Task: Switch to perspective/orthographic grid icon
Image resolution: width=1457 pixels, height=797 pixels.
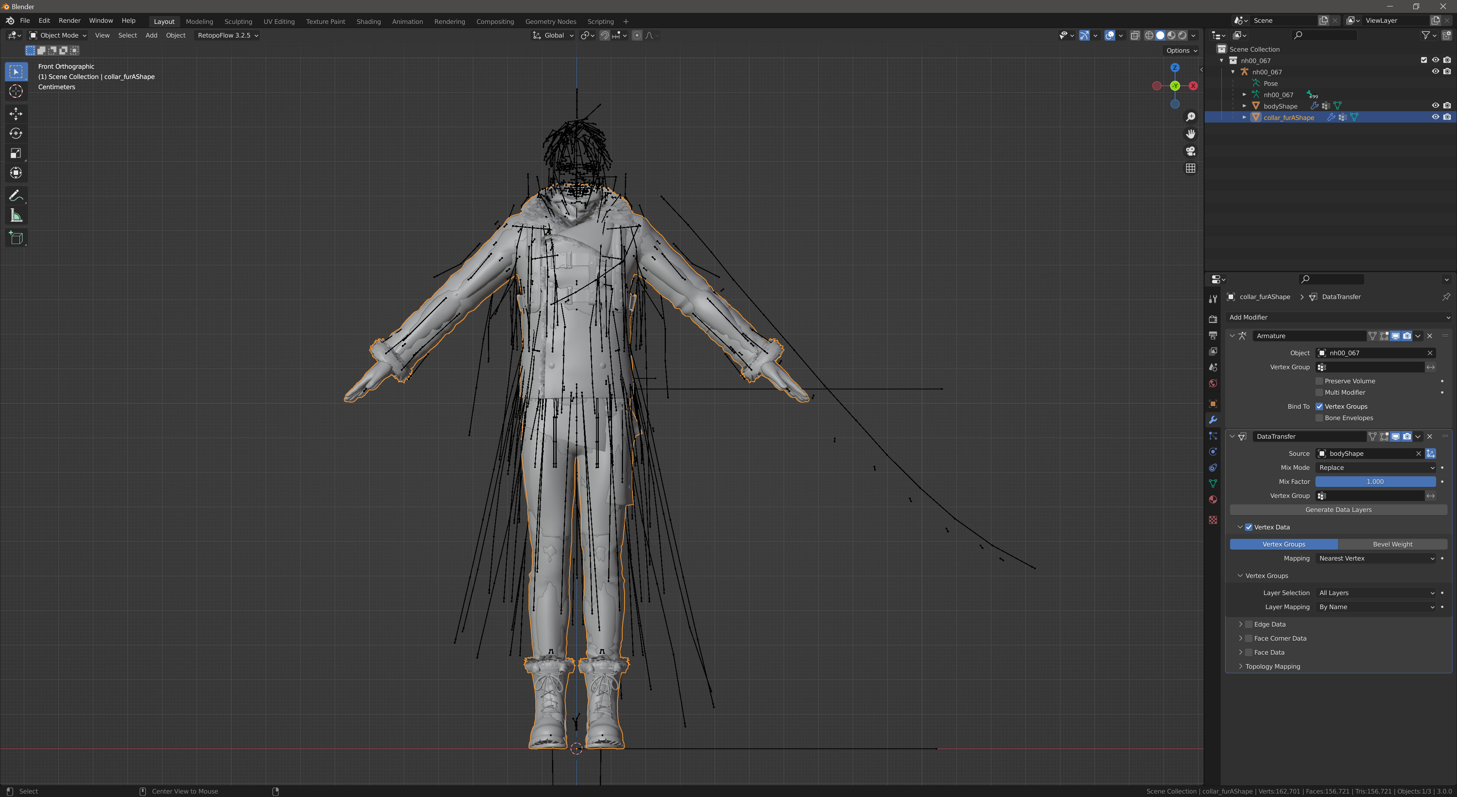Action: tap(1191, 169)
